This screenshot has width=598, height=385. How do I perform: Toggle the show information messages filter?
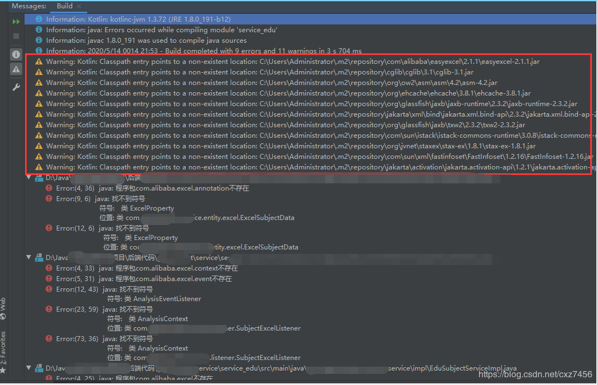click(x=16, y=54)
